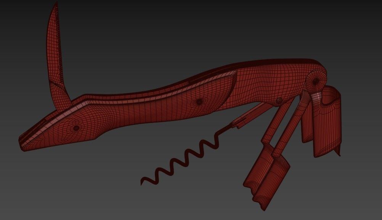The width and height of the screenshot is (382, 220).
Task: Click the middle rivet on the handle scale
Action: [199, 102]
